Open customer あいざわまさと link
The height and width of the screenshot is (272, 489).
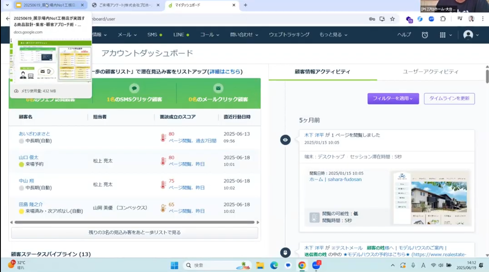(34, 134)
